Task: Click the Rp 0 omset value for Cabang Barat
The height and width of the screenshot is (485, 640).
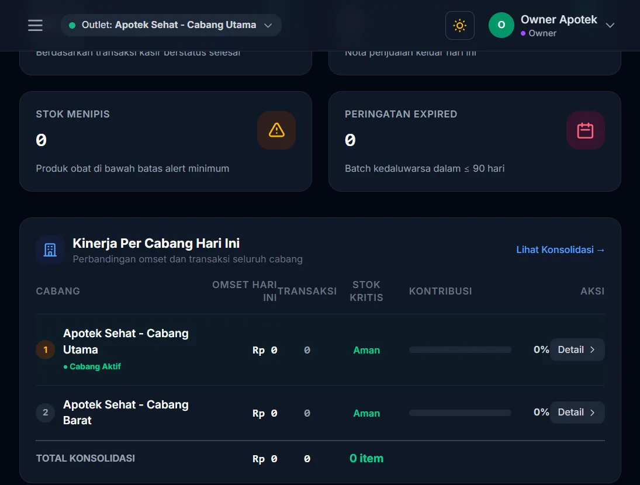Action: 265,413
